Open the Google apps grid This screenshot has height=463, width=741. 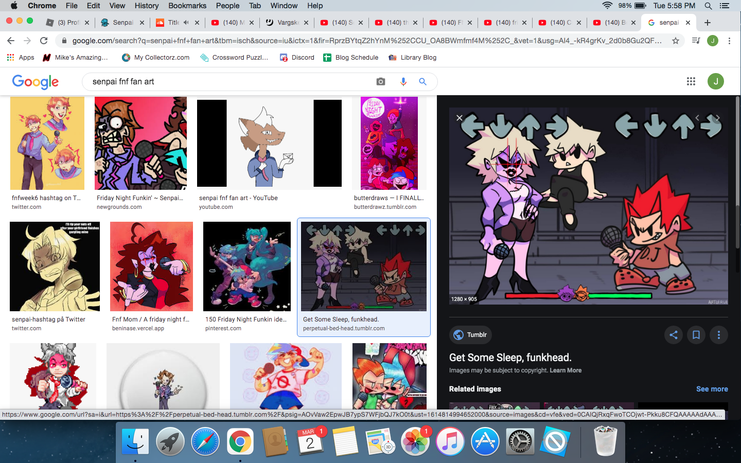691,81
